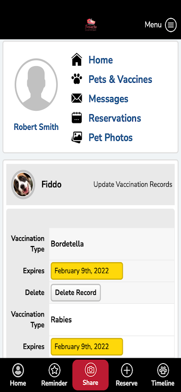Tap the Timeline paw icon
Image resolution: width=181 pixels, height=392 pixels.
coord(163,370)
